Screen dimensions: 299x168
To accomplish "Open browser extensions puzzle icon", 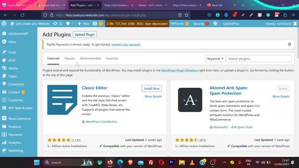I will pos(285,15).
